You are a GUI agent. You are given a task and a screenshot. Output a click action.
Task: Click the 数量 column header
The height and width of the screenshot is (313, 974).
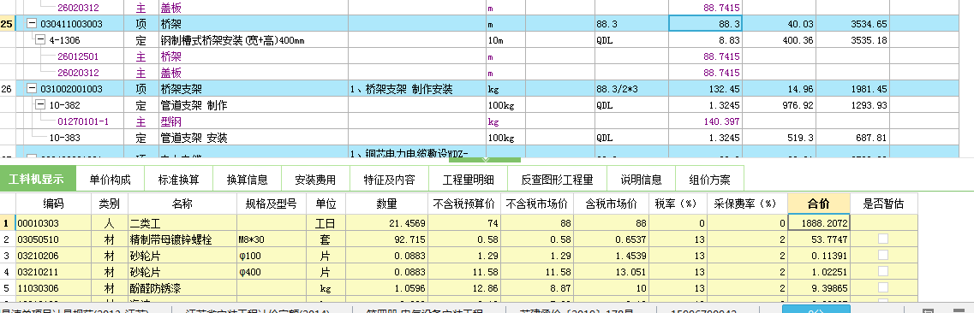pyautogui.click(x=386, y=204)
